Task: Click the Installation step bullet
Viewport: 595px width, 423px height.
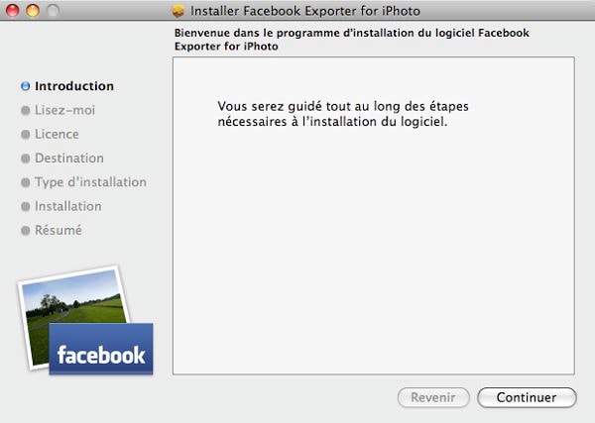Action: 26,207
